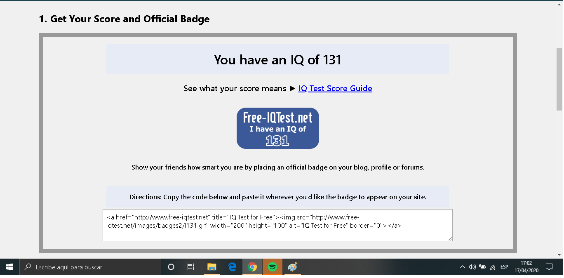
Task: Open the IQ Test Score Guide link
Action: 335,88
